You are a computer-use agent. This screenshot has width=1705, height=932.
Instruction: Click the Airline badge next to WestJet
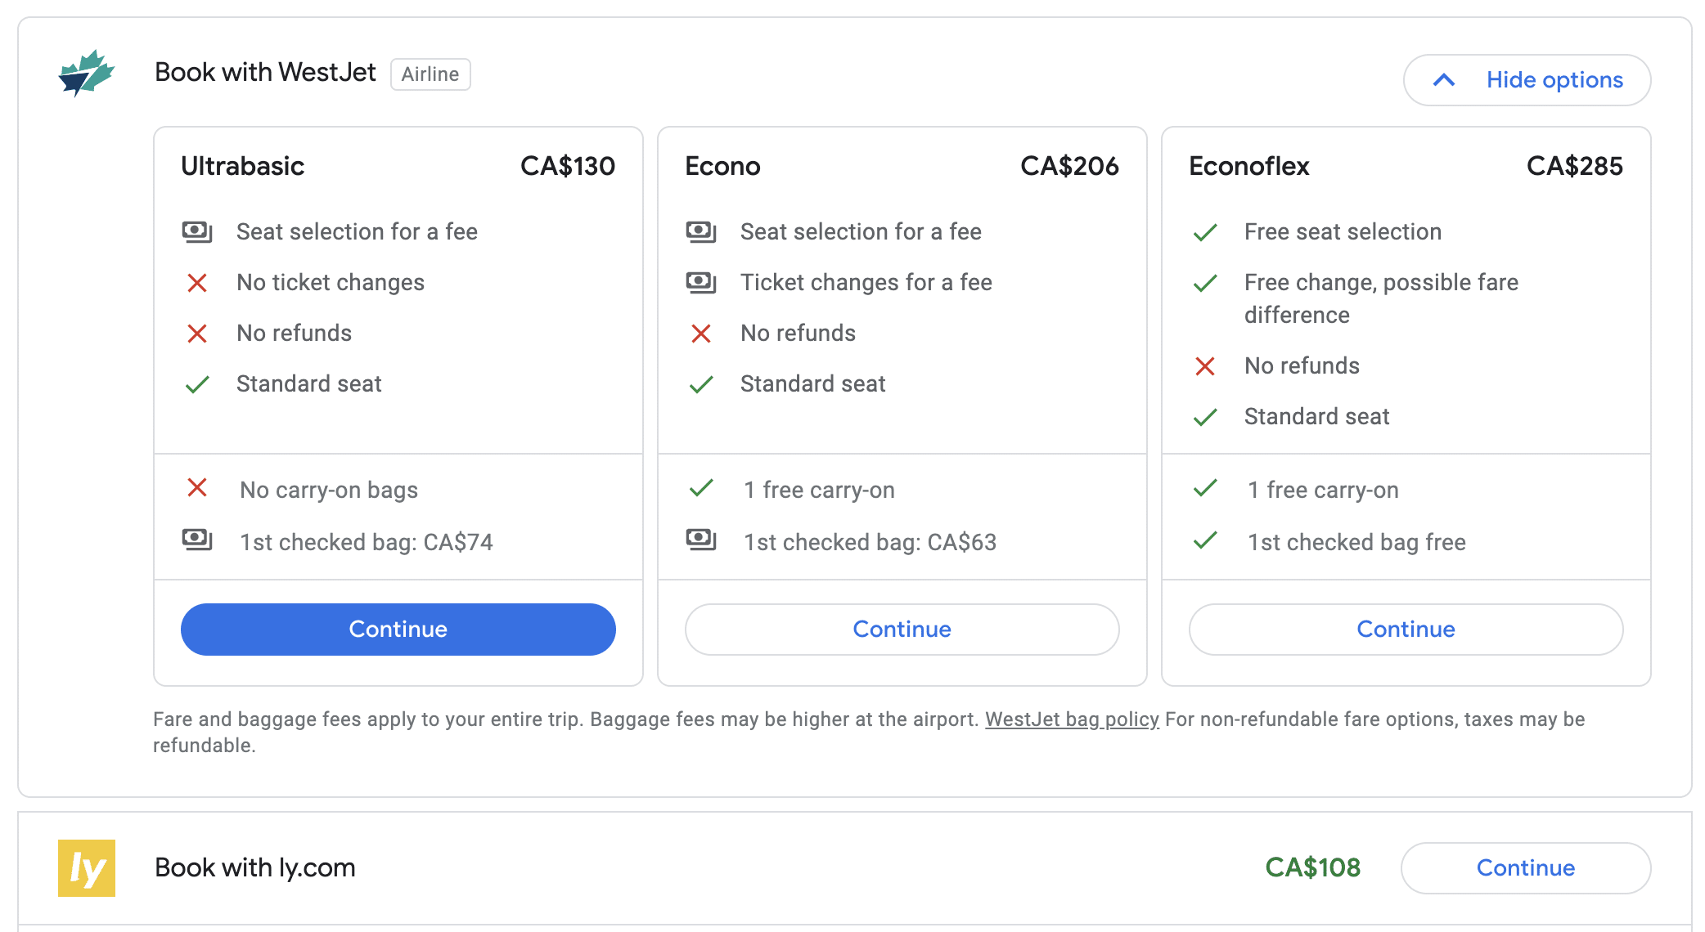[x=430, y=74]
